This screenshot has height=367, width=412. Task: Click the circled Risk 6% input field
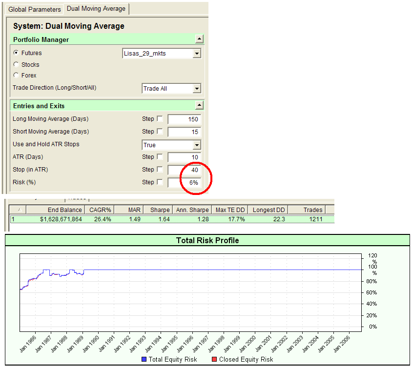tap(185, 182)
